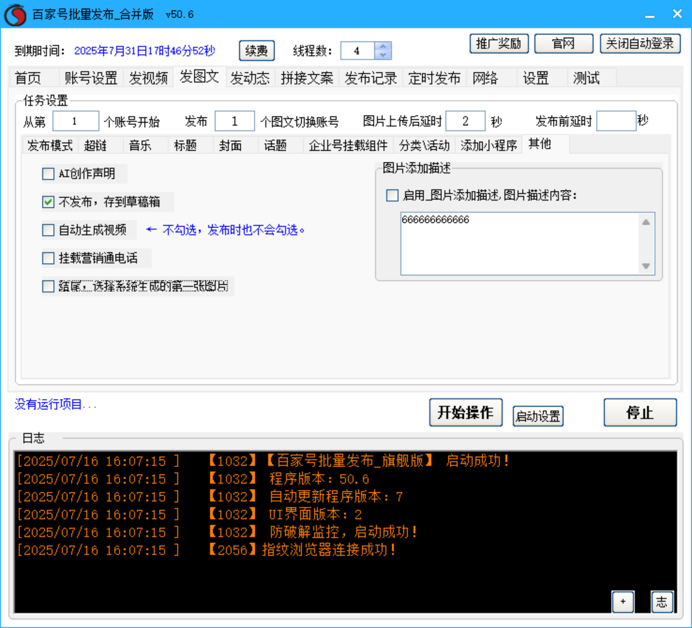This screenshot has height=628, width=692.
Task: Switch to 账号设置 tab
Action: [91, 78]
